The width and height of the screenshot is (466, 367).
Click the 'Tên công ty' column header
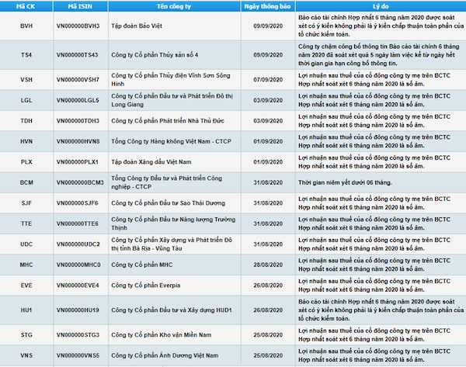(x=174, y=6)
